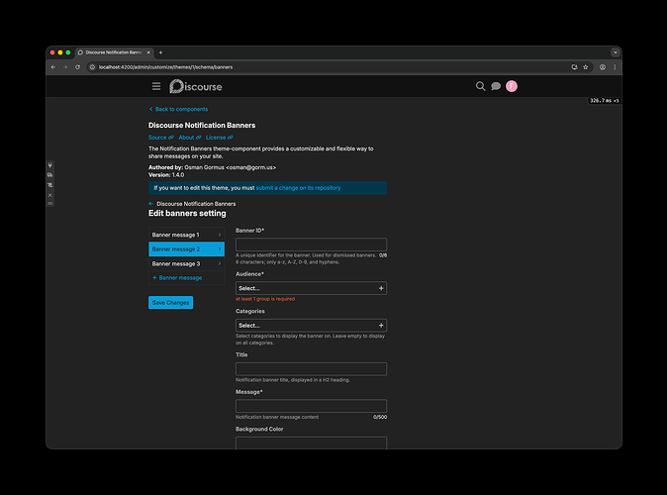Click the address bar URL
Image resolution: width=667 pixels, height=495 pixels.
165,67
